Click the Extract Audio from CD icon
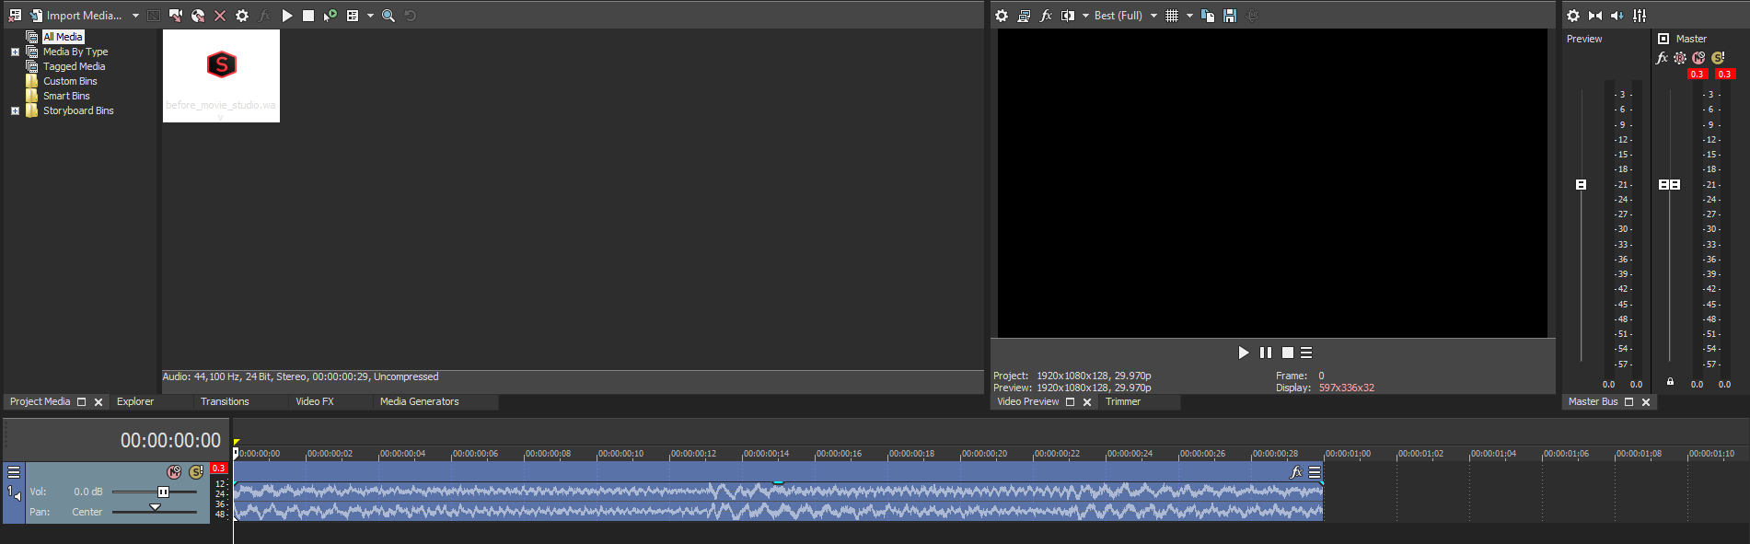The image size is (1750, 544). pyautogui.click(x=198, y=16)
